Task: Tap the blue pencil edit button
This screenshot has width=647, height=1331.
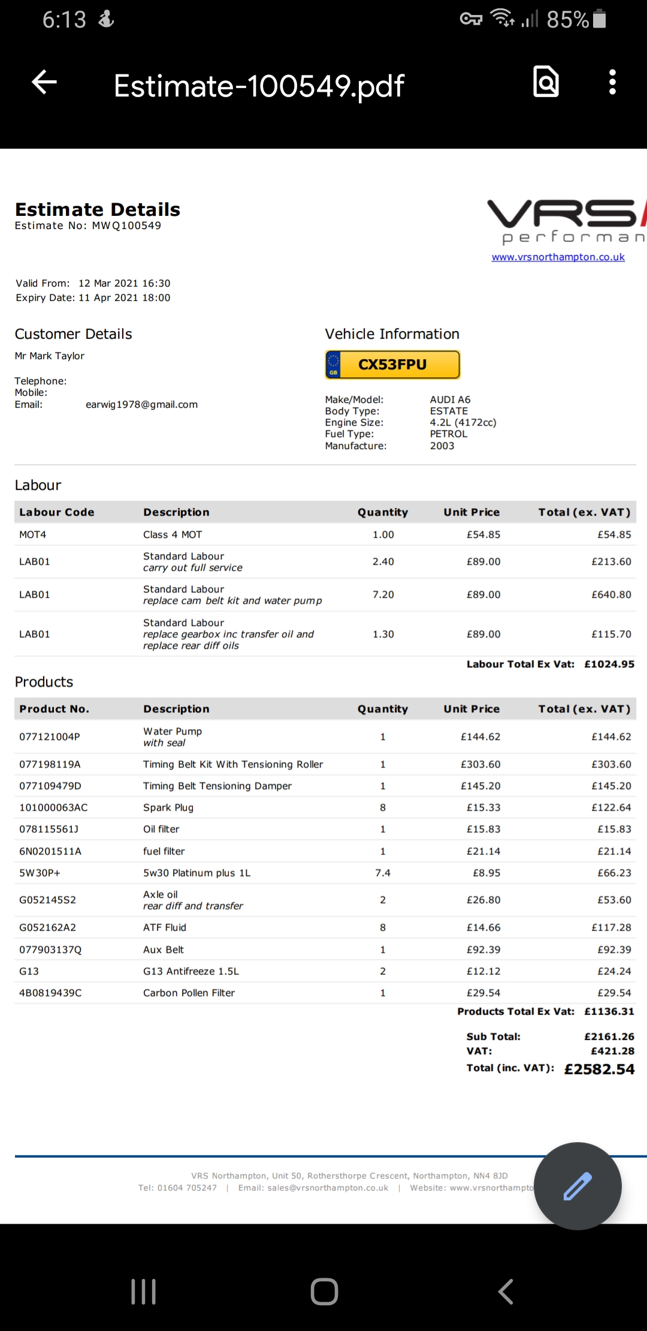Action: coord(578,1186)
